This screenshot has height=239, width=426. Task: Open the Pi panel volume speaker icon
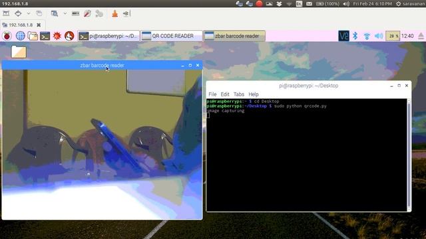pyautogui.click(x=379, y=36)
